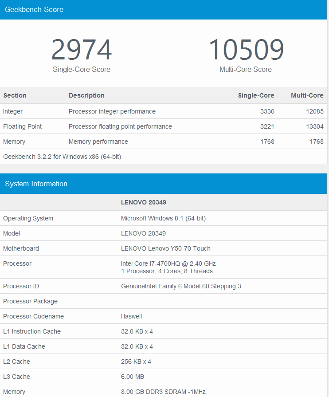The height and width of the screenshot is (397, 329).
Task: Select the Multi-Core Score label under 10509
Action: click(246, 70)
